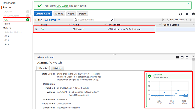The image size is (195, 109).
Task: Clear the alarm search with X icon
Action: tap(112, 20)
